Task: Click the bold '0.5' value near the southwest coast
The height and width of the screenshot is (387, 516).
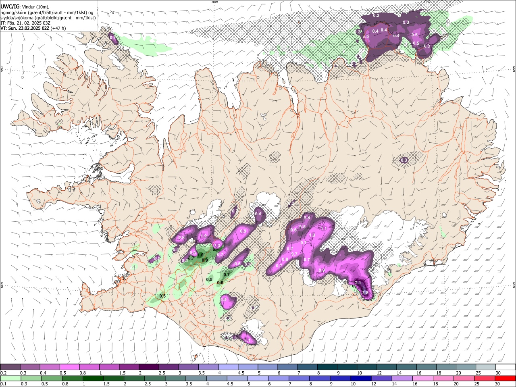Action: click(x=162, y=296)
